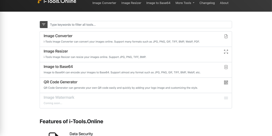This screenshot has width=272, height=136.
Task: Select the Image to Base64 list title
Action: (58, 67)
